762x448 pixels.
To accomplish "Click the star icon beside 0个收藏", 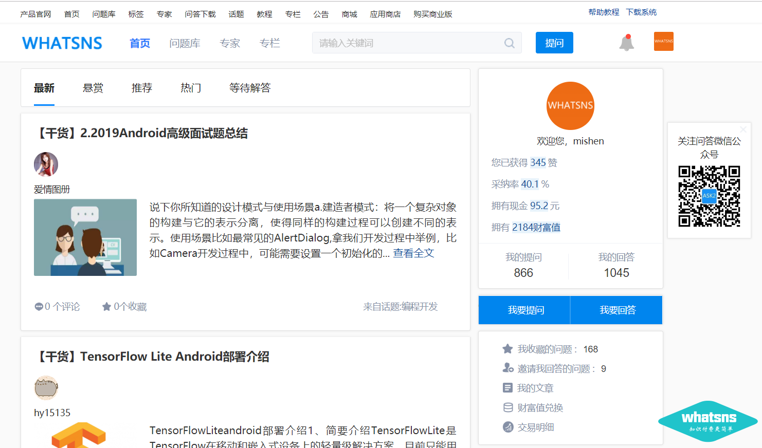I will 106,307.
